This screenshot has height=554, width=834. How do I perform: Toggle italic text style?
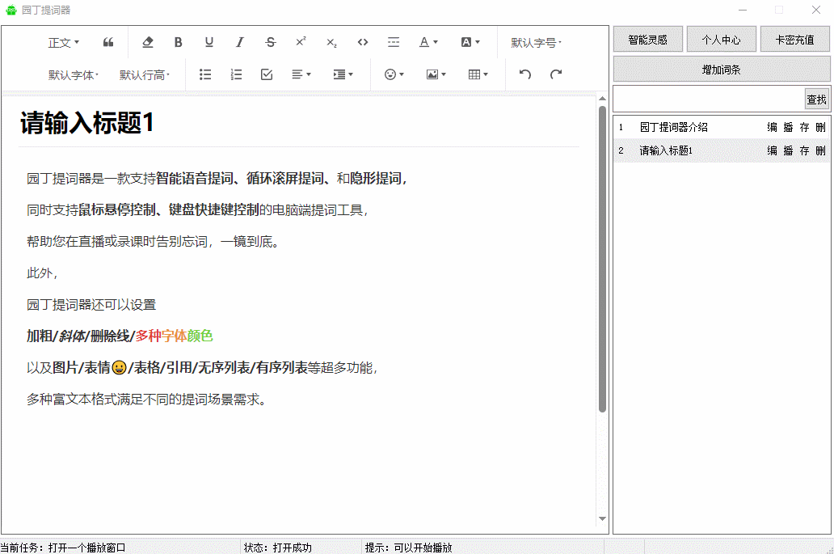point(240,42)
